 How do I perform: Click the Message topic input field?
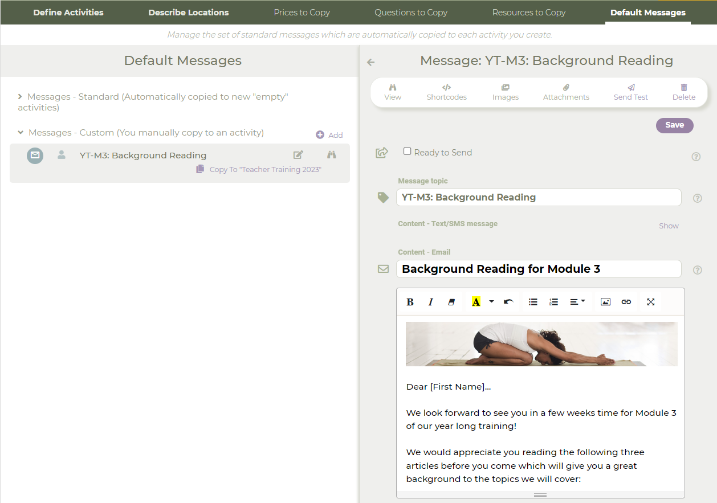pyautogui.click(x=539, y=198)
